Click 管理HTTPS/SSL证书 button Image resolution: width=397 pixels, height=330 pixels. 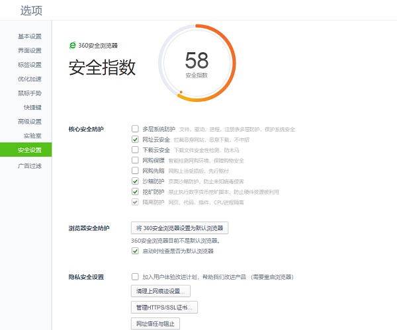click(x=164, y=308)
